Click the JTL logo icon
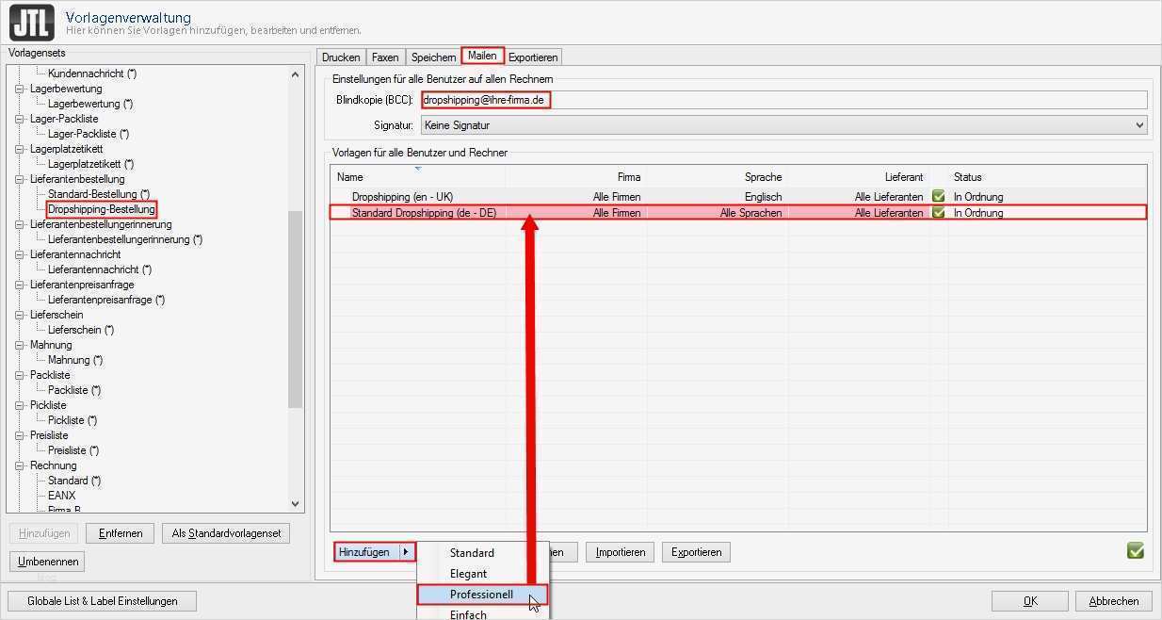This screenshot has width=1162, height=620. (x=32, y=24)
